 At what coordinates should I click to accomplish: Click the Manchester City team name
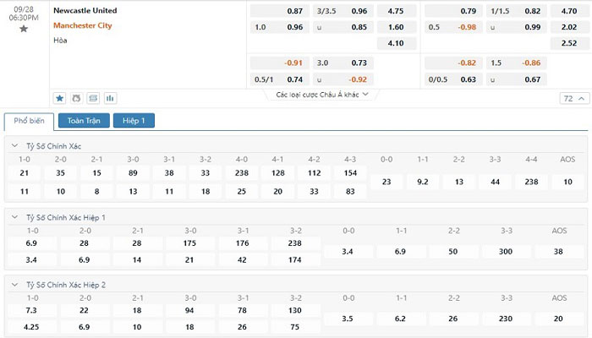pyautogui.click(x=82, y=25)
